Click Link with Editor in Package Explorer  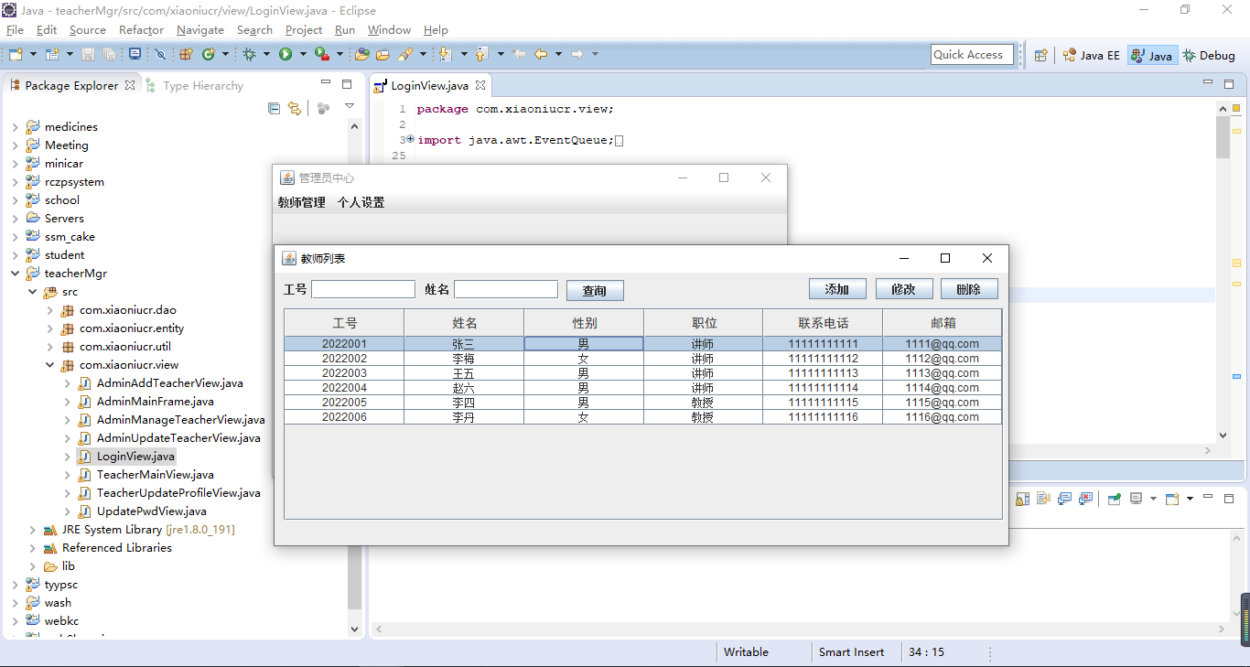(294, 108)
